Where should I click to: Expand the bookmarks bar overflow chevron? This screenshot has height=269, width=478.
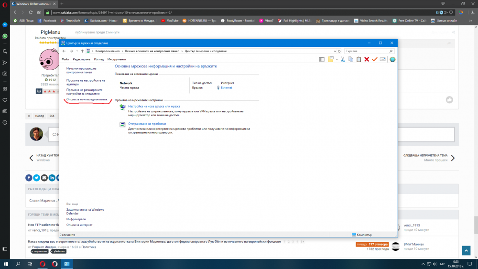click(x=471, y=21)
